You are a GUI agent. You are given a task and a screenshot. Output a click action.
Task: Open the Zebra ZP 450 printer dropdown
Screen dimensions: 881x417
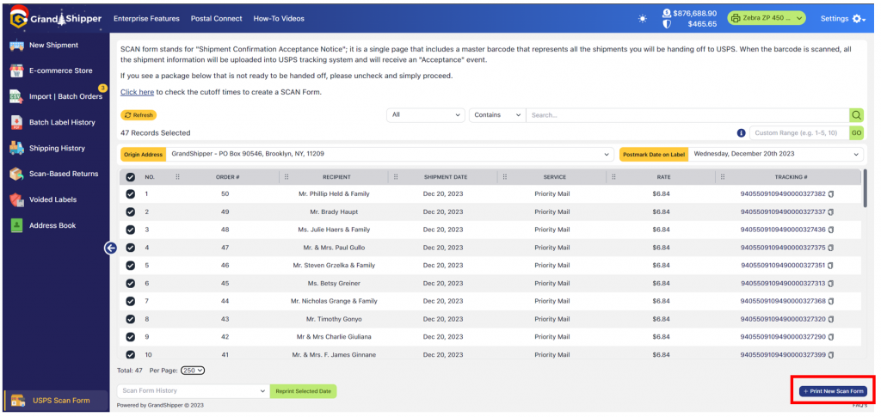point(767,18)
